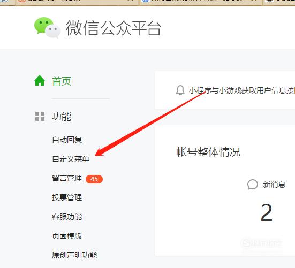Screen dimensions: 295x268
Task: Click the 微信公众平台 title text
Action: coord(114,28)
